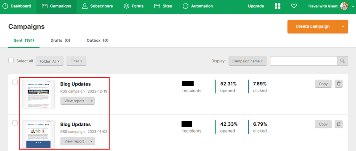
Task: Open the Filter dropdown
Action: coord(76,61)
